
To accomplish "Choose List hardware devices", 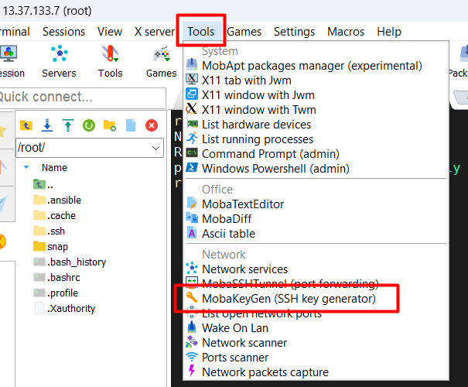I will point(316,124).
